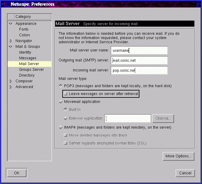The image size is (202, 184).
Task: Expand the Composer category
Action: pos(11,81)
